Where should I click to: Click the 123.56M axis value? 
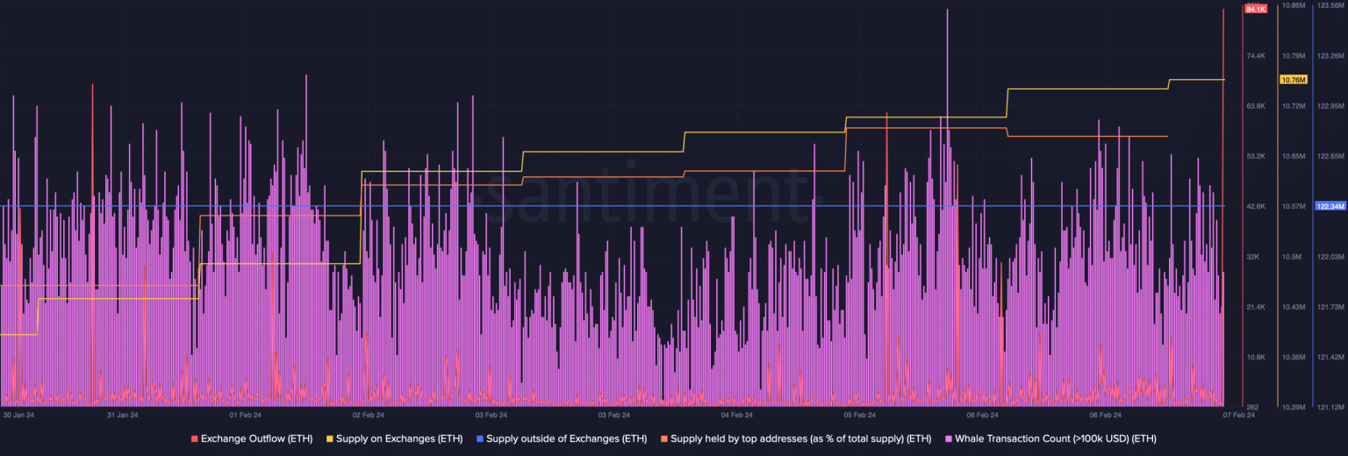point(1330,5)
